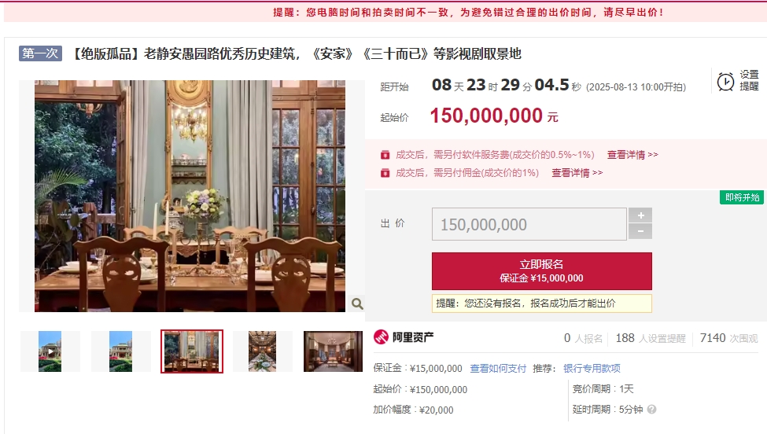Click the help icon beside 延时周期
The width and height of the screenshot is (767, 434).
coord(651,410)
